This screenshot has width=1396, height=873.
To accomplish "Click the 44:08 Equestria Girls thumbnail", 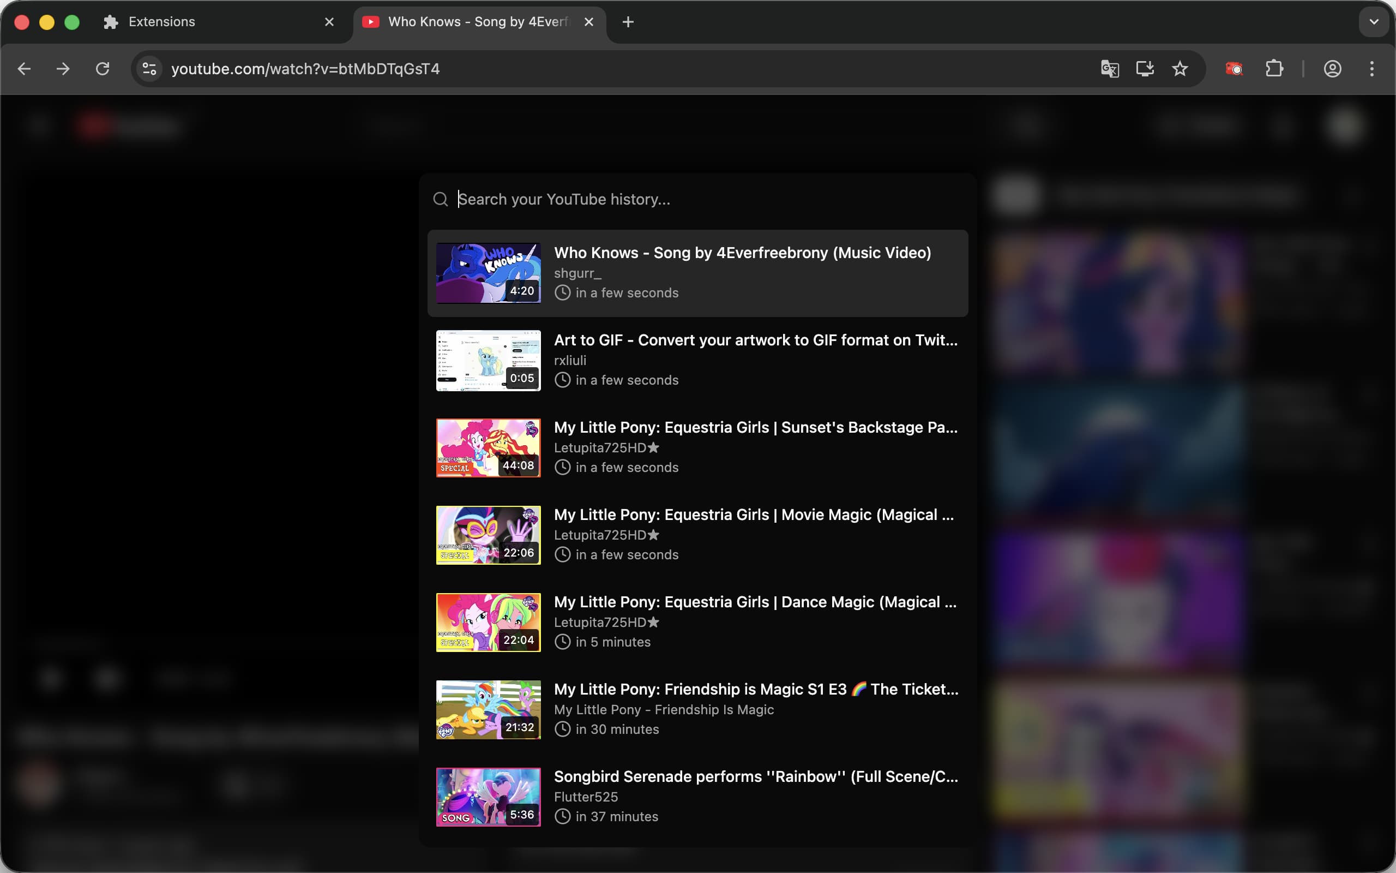I will click(489, 447).
